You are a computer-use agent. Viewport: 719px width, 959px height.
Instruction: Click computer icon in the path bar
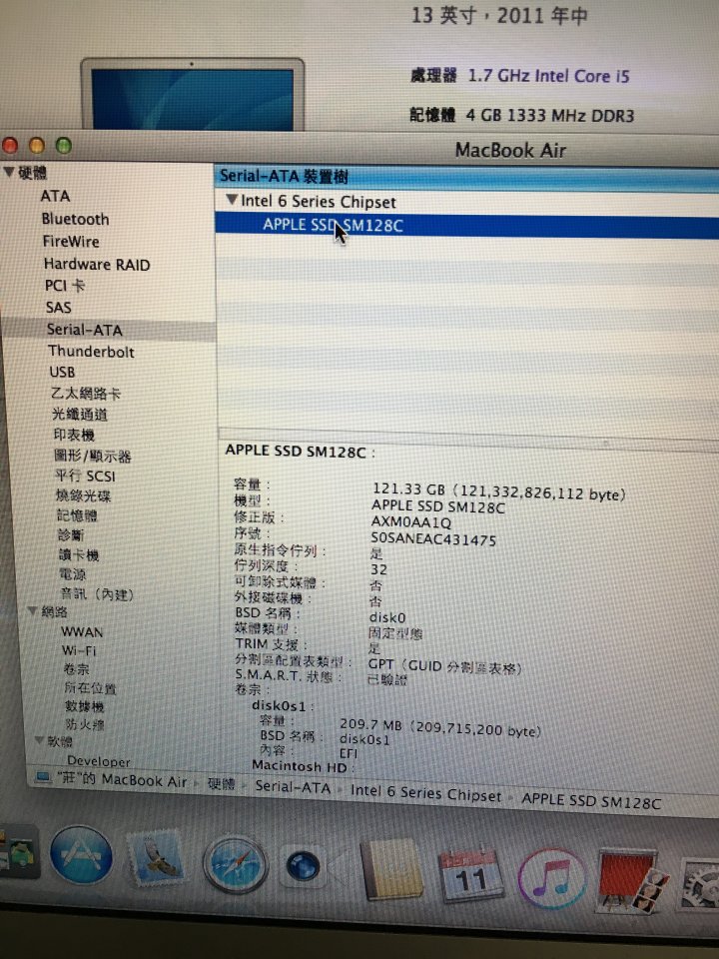42,778
